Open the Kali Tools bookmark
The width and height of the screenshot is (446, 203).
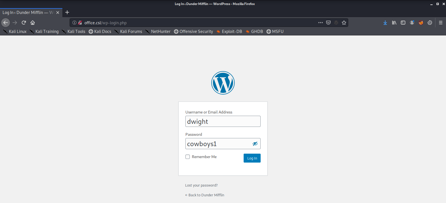[x=73, y=32]
